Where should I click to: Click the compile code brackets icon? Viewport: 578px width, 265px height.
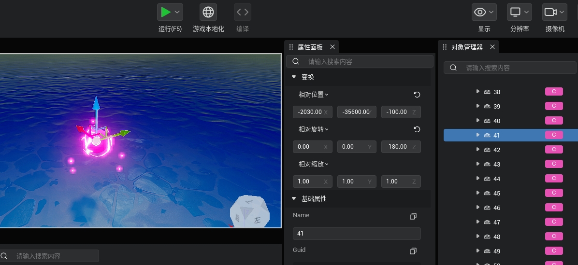click(243, 12)
